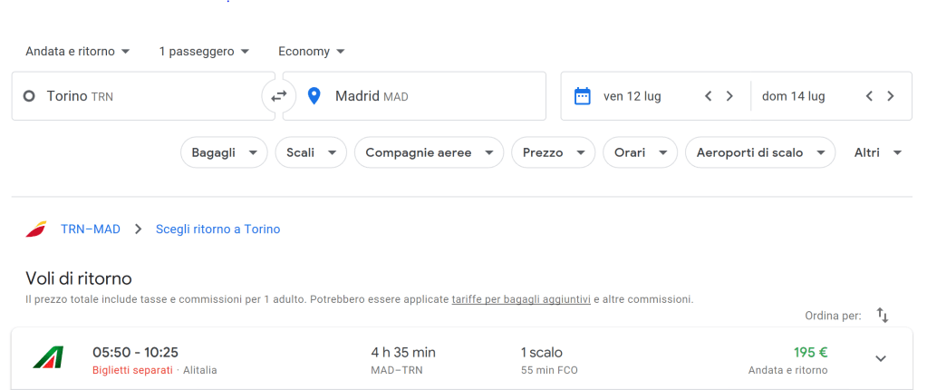Open tariffe per bagagli aggiuntivi link
Image resolution: width=927 pixels, height=390 pixels.
click(x=521, y=298)
